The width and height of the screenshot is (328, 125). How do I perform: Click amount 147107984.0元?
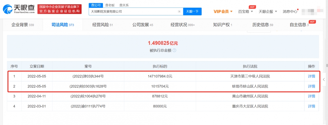160,76
